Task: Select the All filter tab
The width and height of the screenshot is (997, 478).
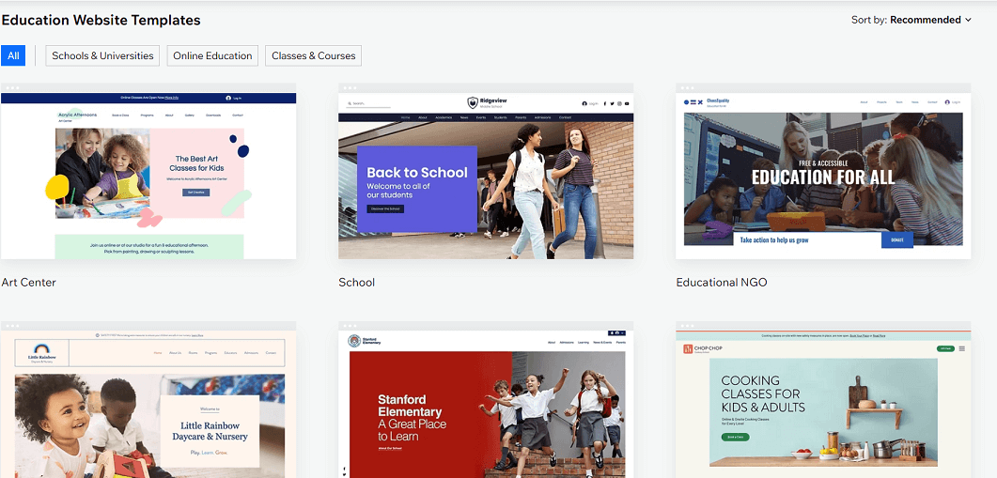Action: [13, 55]
